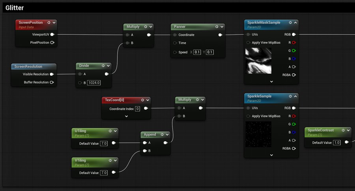Select the Glitter comment title bar
This screenshot has height=191, width=355.
pyautogui.click(x=179, y=8)
